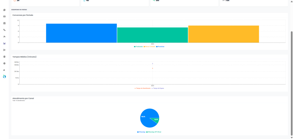Image resolution: width=293 pixels, height=139 pixels.
Task: Click the send paper-plane sidebar icon
Action: coord(4,50)
